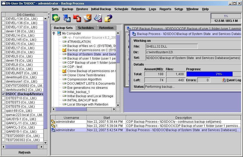Viewport: 243px width, 157px height.
Task: Click the yellow question mark help icon
Action: 108,18
